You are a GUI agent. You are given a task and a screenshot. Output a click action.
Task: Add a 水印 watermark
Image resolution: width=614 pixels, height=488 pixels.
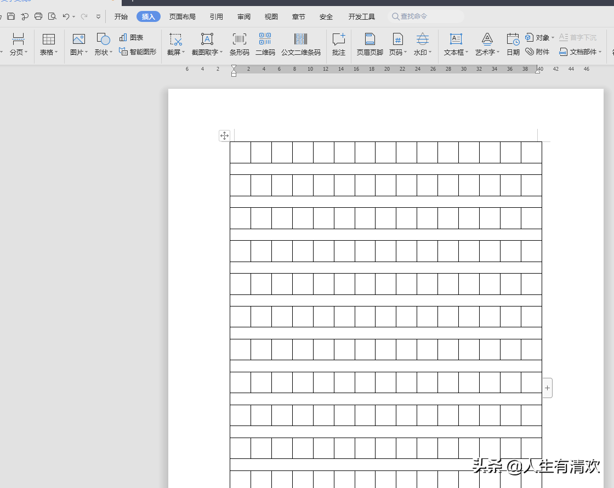[x=422, y=44]
